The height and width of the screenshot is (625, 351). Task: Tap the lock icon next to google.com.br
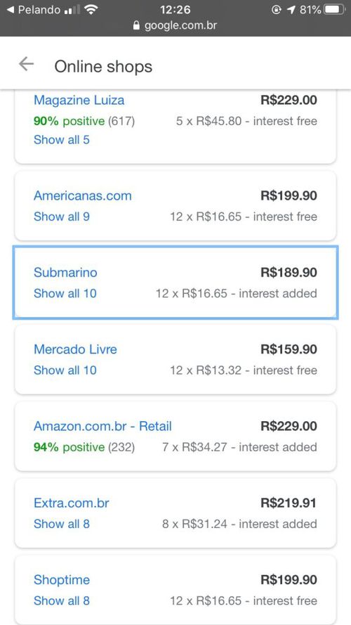[x=136, y=26]
